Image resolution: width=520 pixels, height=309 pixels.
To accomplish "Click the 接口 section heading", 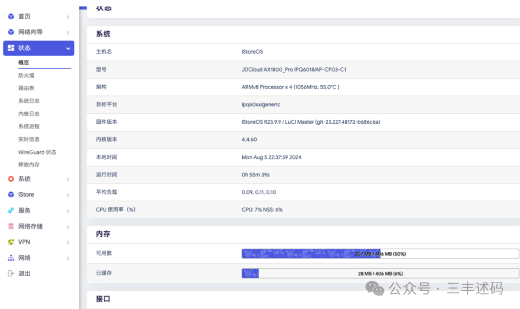I will pos(103,299).
